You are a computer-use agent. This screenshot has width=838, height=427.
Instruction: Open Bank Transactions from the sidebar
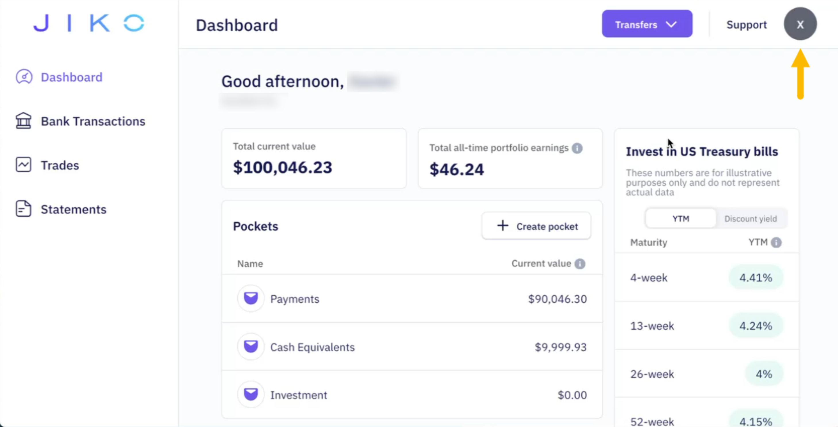pyautogui.click(x=93, y=121)
